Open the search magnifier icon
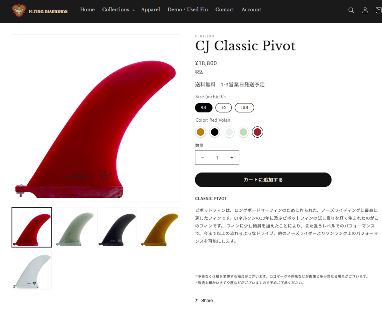 click(x=351, y=10)
